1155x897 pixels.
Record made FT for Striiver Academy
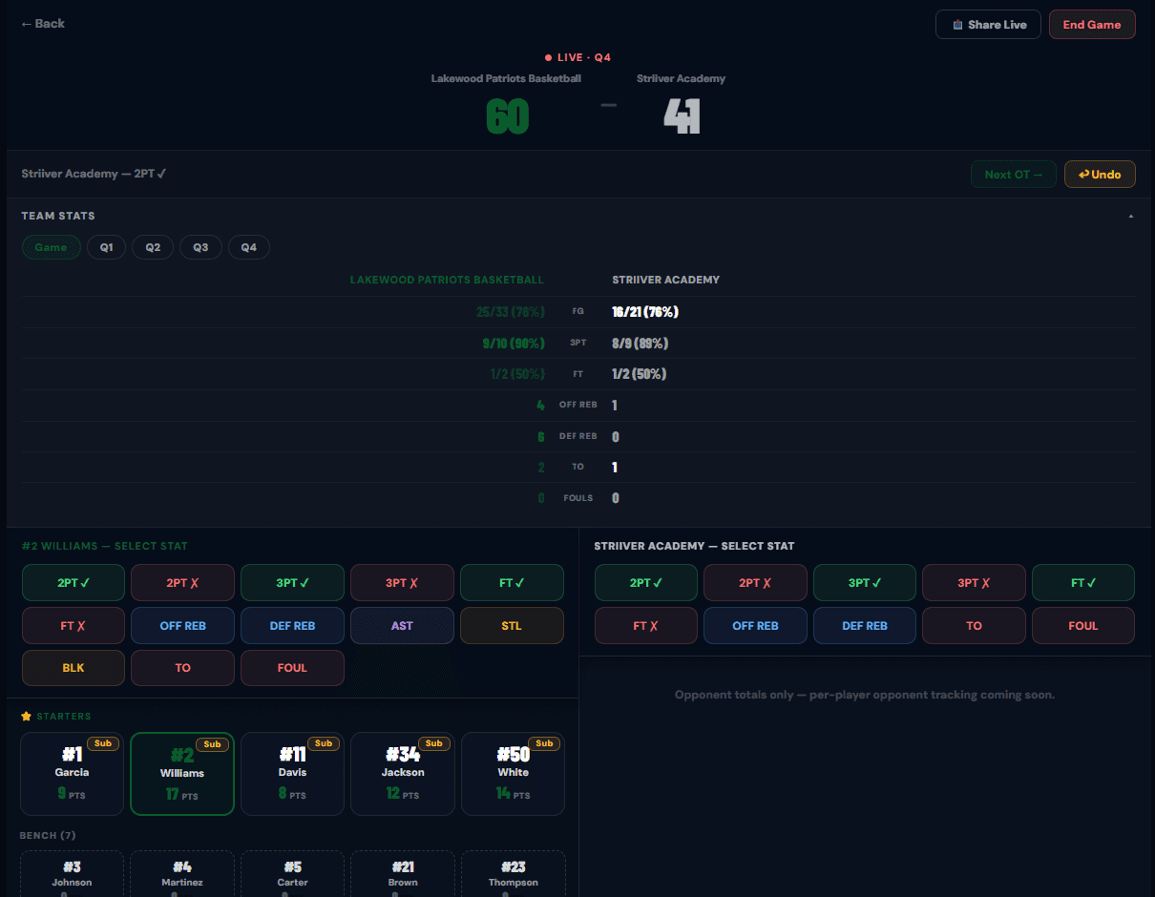pyautogui.click(x=1083, y=583)
